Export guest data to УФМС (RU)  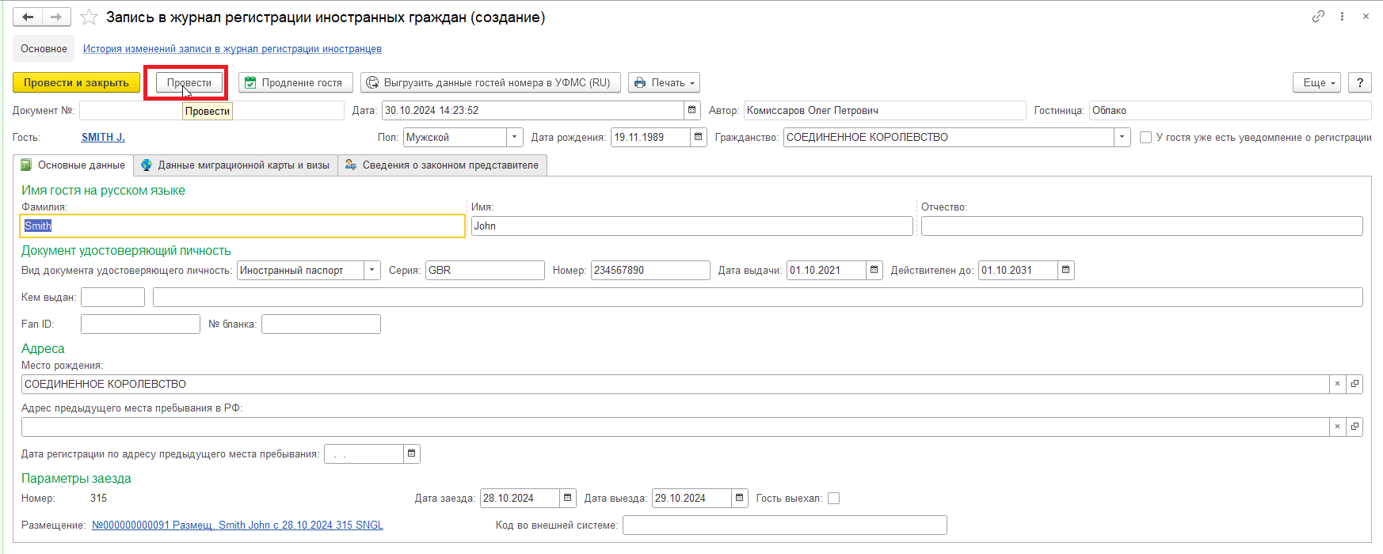490,82
